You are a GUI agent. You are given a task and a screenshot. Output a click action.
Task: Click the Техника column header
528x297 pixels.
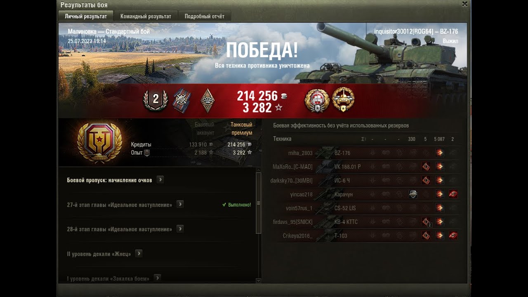(282, 139)
